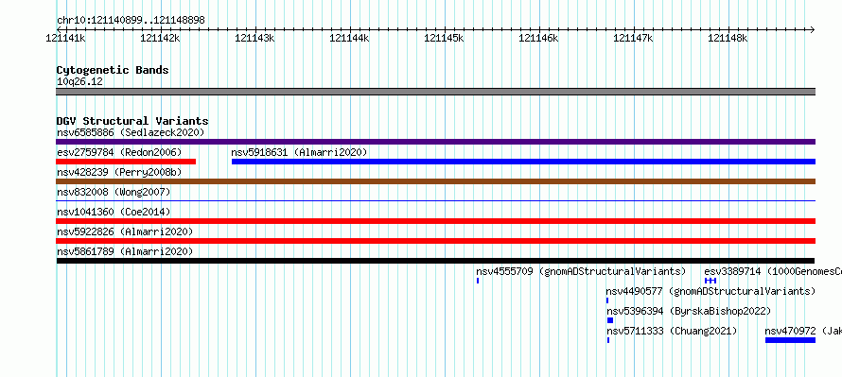Click the gray 10q26.12 cytogenetic band
Screen dimensions: 842x377
(x=435, y=92)
